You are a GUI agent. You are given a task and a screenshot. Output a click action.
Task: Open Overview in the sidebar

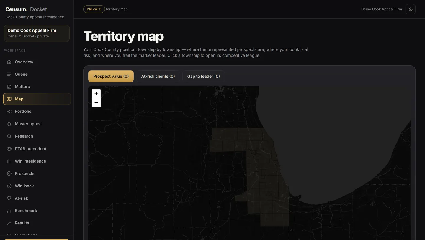(37, 62)
